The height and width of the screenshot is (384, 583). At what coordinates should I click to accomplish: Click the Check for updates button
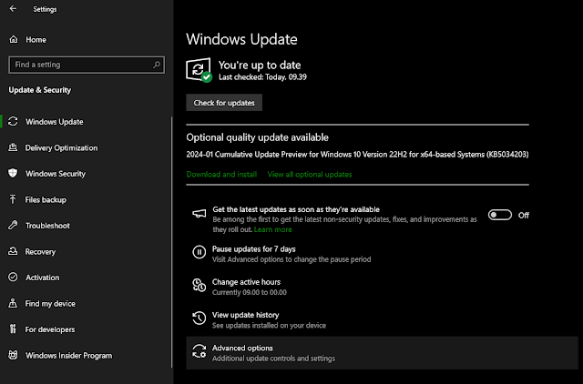click(x=224, y=103)
